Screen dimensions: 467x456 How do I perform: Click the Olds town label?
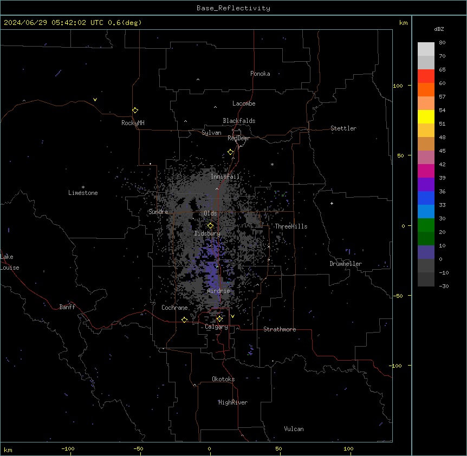click(210, 213)
